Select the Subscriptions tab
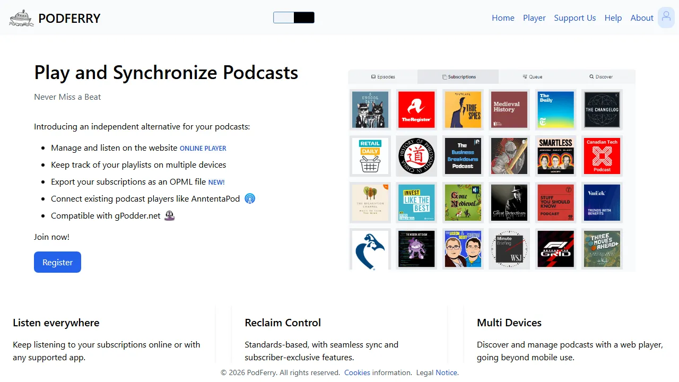Viewport: 679px width, 382px height. (x=458, y=76)
